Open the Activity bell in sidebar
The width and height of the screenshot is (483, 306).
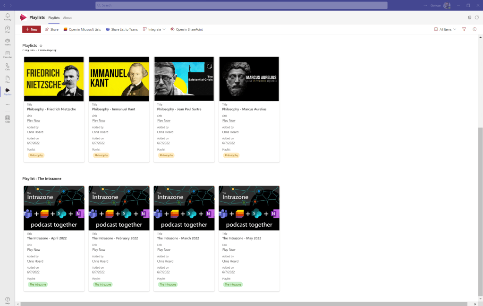[8, 17]
